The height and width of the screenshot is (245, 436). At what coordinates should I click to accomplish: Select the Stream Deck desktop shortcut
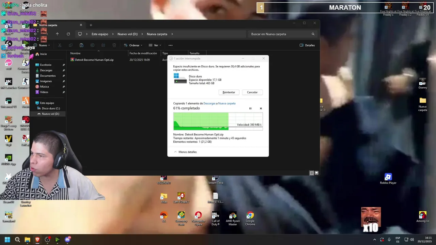tap(216, 180)
